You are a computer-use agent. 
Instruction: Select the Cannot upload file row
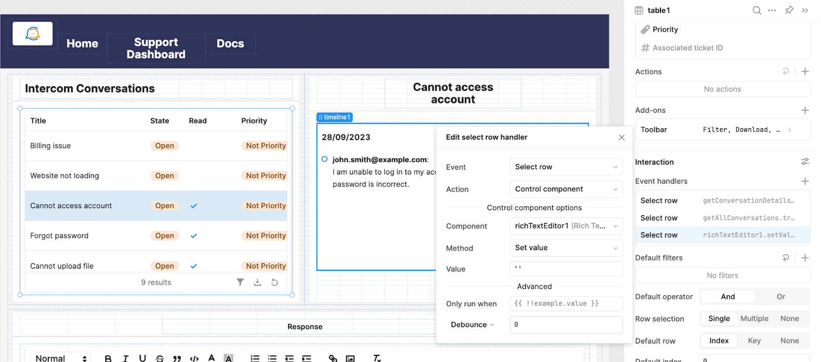[x=156, y=262]
